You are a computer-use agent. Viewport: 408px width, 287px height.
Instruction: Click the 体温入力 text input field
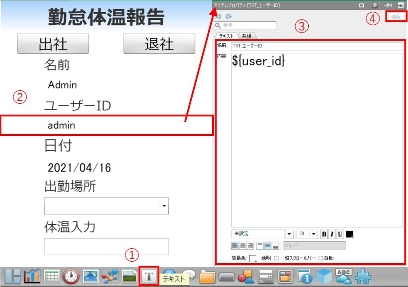tap(106, 246)
